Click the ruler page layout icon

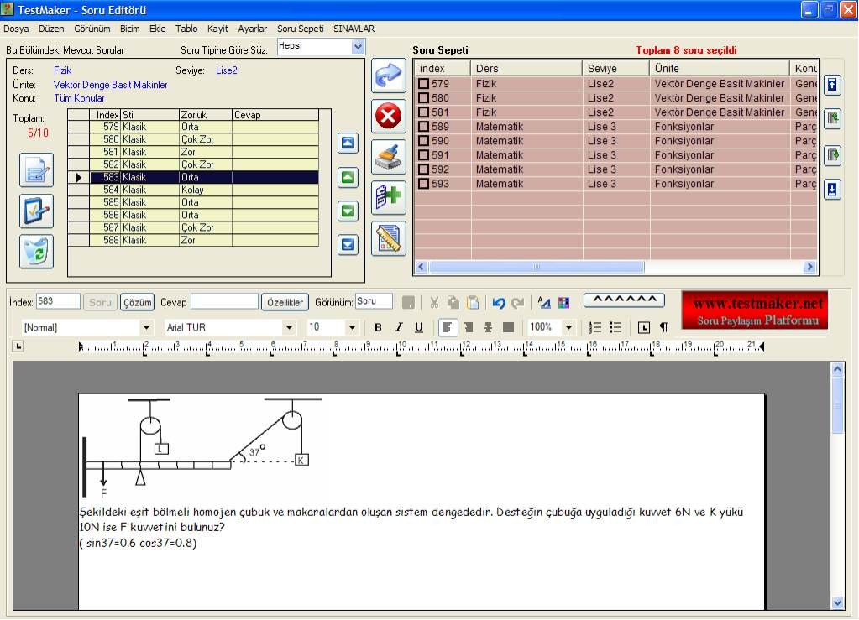[388, 239]
